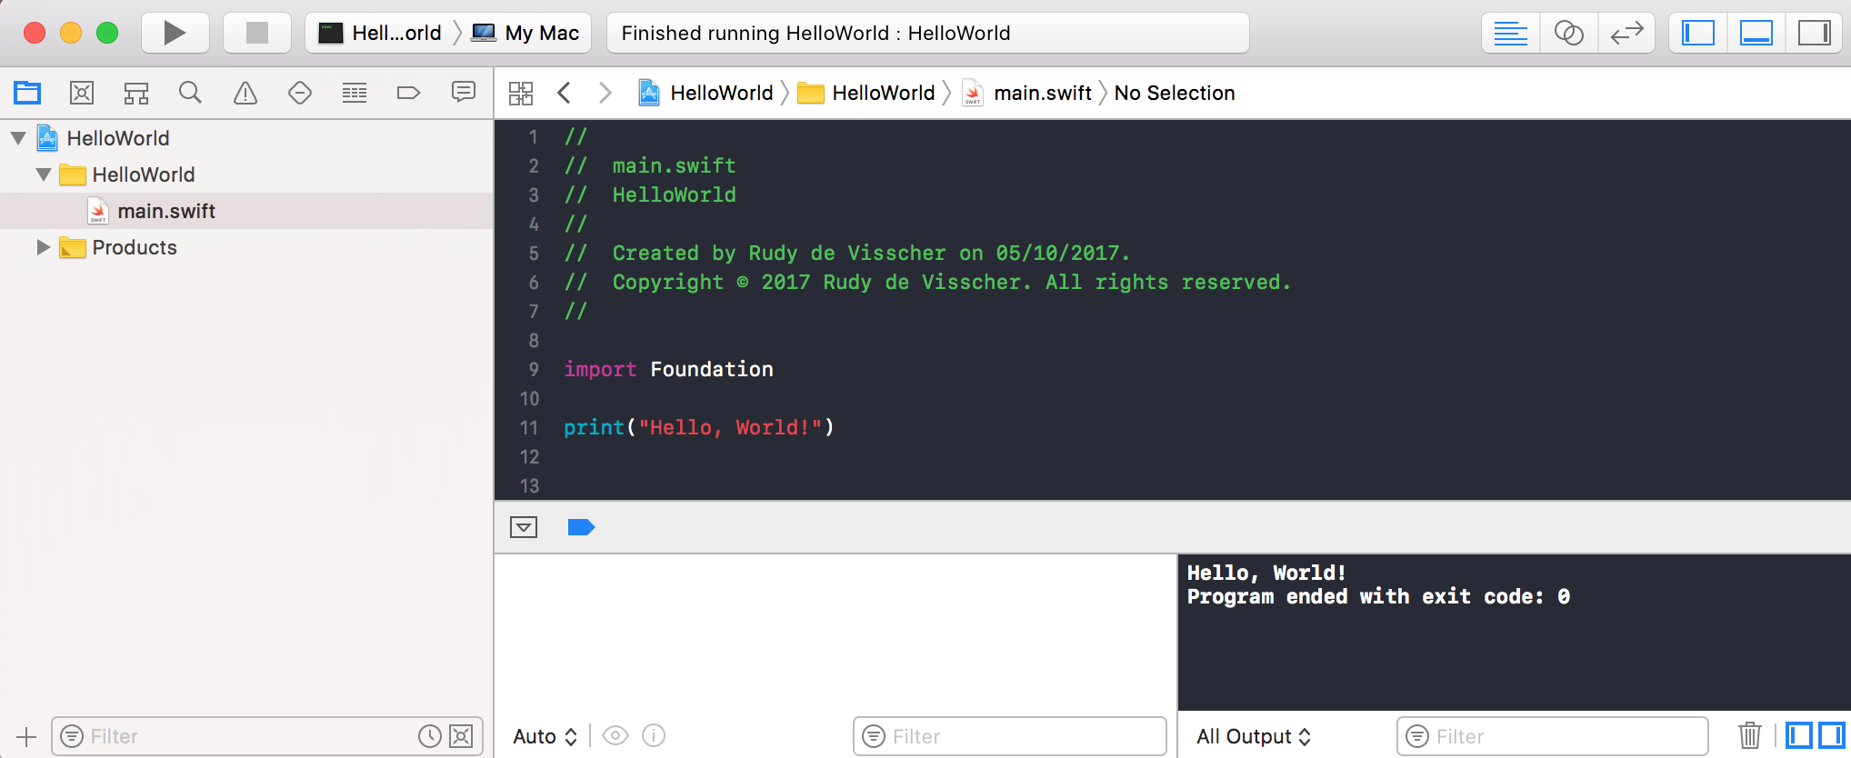
Task: Open the Source Control navigator tab
Action: 82,93
